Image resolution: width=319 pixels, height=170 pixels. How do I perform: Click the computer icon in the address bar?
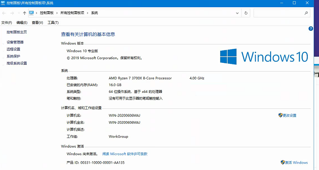click(31, 13)
